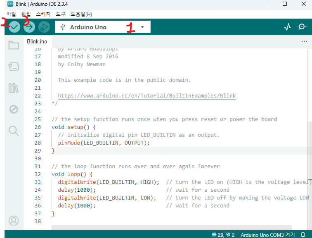Click 'pinMode(LED_BUILTIN, OUTPUT);' code line

(104, 143)
